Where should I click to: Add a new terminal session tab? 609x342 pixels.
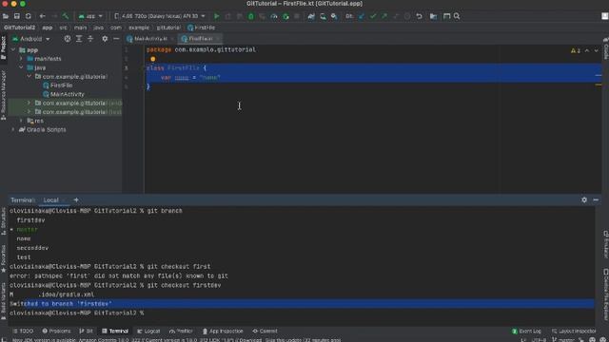pyautogui.click(x=76, y=200)
